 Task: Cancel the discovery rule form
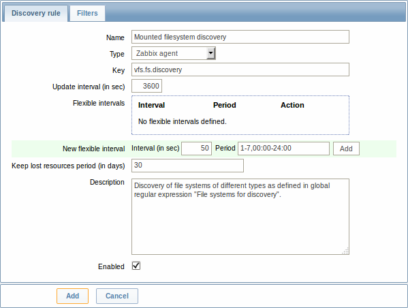click(x=117, y=296)
